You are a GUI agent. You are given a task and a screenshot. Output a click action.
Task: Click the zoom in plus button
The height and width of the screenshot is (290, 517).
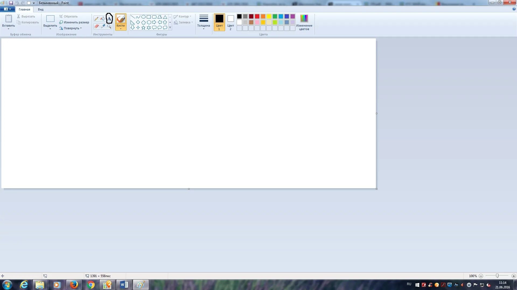click(x=513, y=276)
